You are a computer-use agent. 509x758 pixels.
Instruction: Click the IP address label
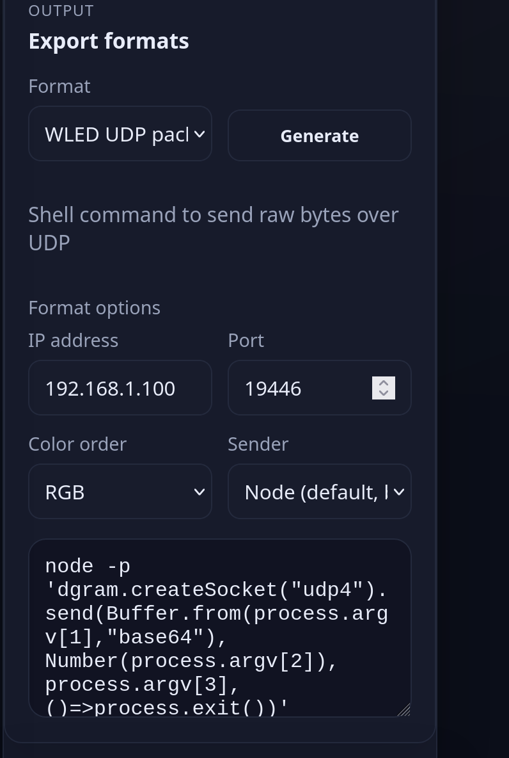(x=74, y=340)
